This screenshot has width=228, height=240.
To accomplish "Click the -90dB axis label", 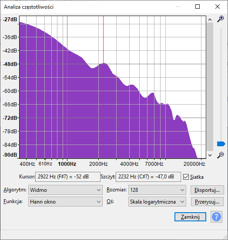I will (10, 155).
